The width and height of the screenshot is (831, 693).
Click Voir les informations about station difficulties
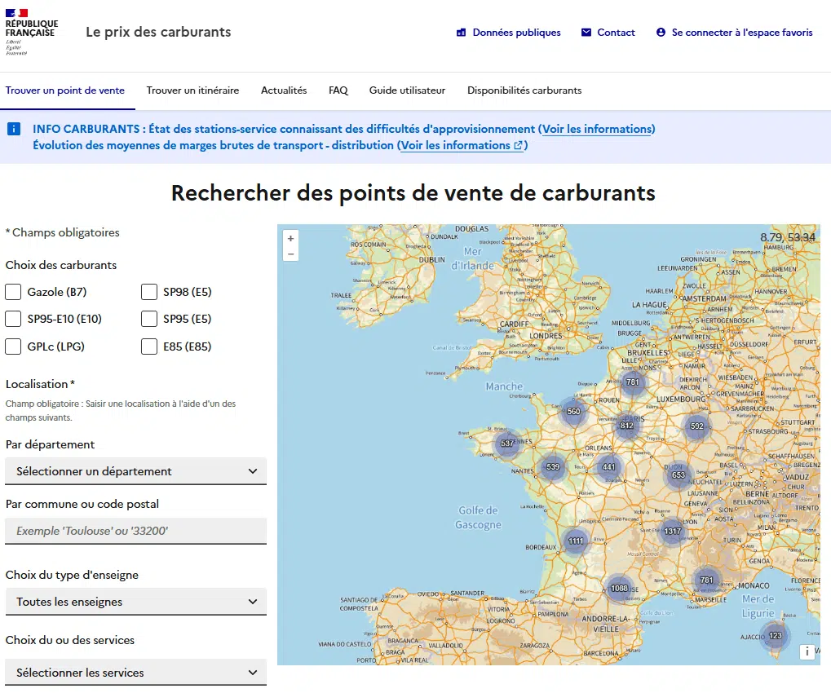[x=597, y=129]
